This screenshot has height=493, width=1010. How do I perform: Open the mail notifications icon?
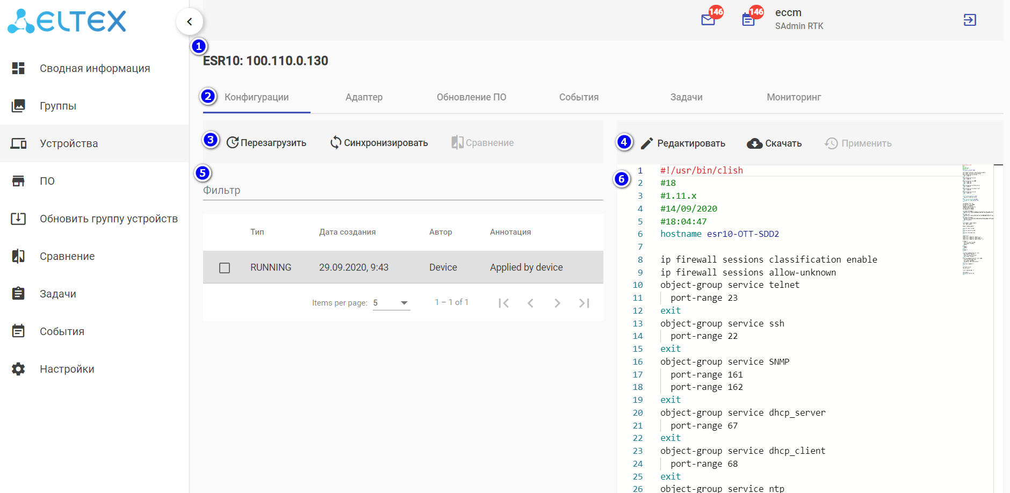(x=708, y=20)
